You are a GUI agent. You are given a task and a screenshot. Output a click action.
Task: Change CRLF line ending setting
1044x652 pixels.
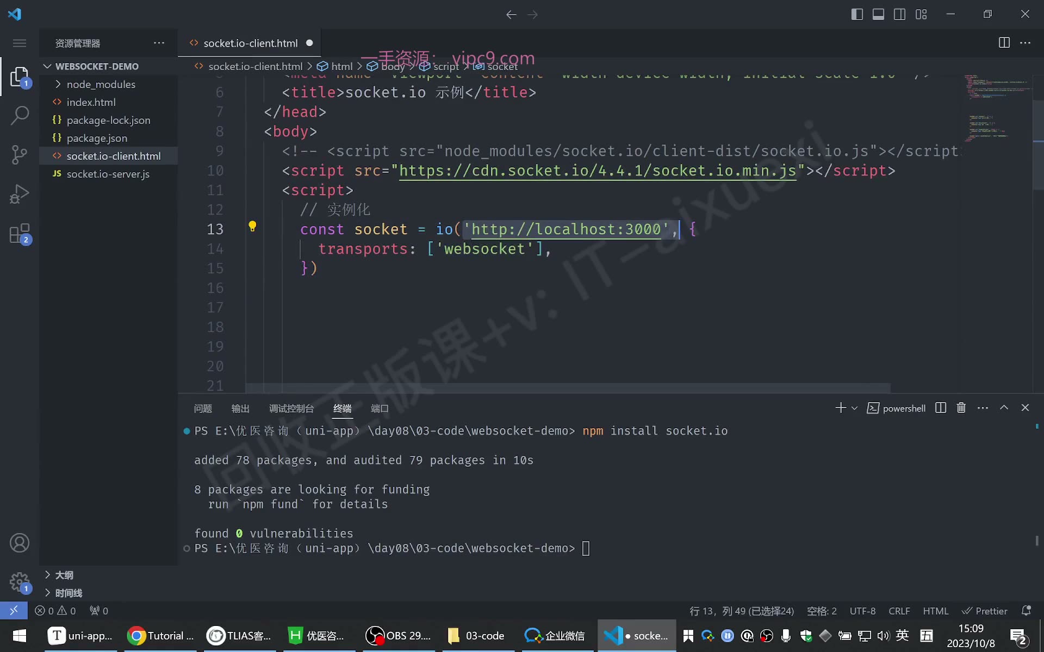click(899, 611)
